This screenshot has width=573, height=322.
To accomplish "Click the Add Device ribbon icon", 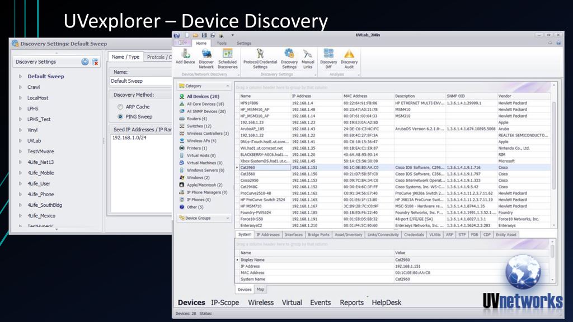I will pos(185,57).
